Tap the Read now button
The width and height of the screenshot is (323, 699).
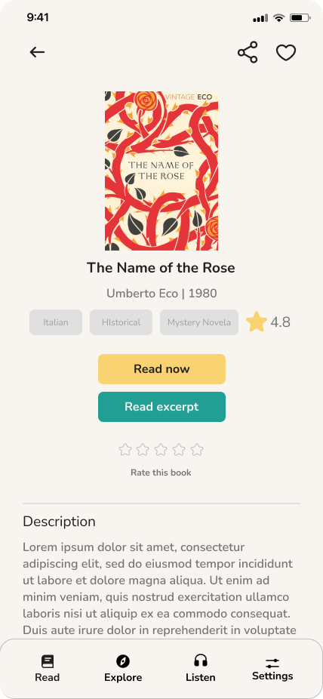161,369
